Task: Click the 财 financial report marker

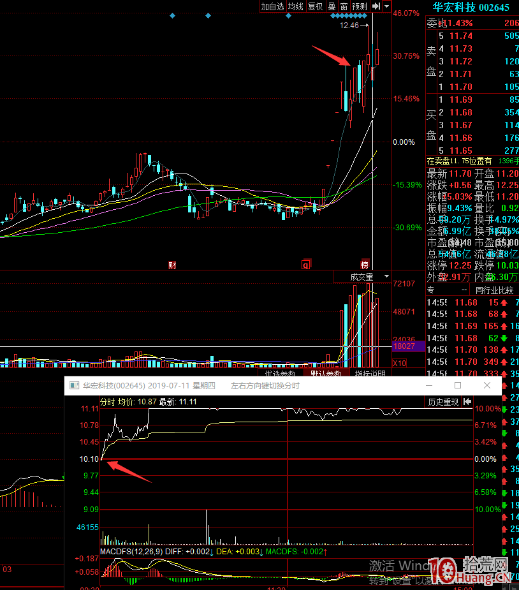Action: (172, 265)
